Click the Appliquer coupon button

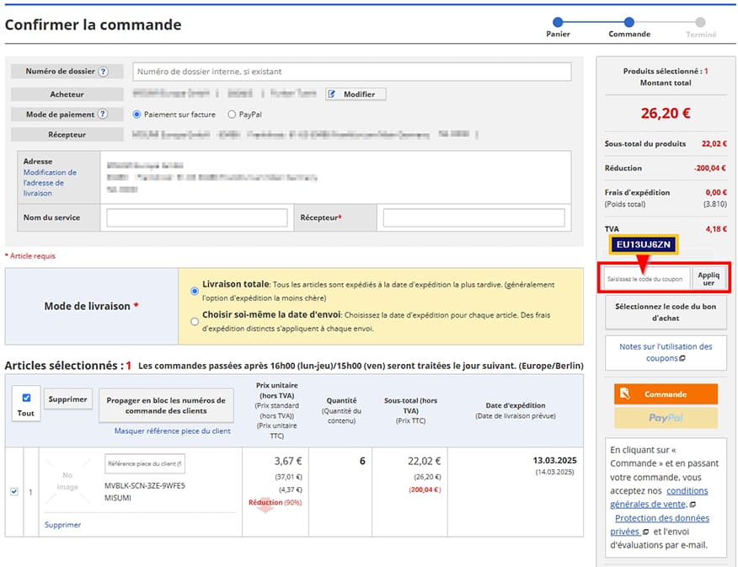click(709, 278)
